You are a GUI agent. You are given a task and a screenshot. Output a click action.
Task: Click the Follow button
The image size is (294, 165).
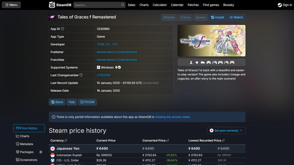tap(185, 17)
